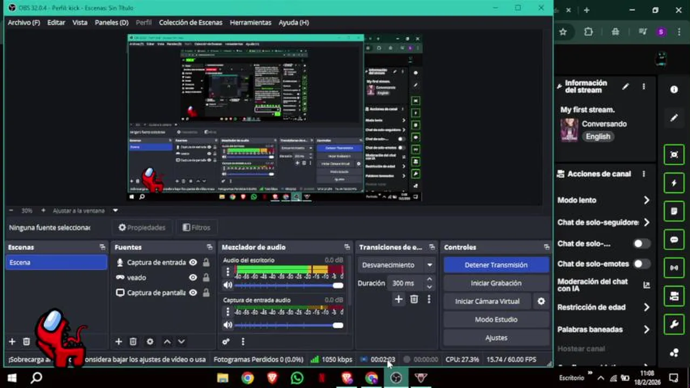The height and width of the screenshot is (388, 690).
Task: Expand the Chat de solo-seguidores option
Action: [646, 222]
